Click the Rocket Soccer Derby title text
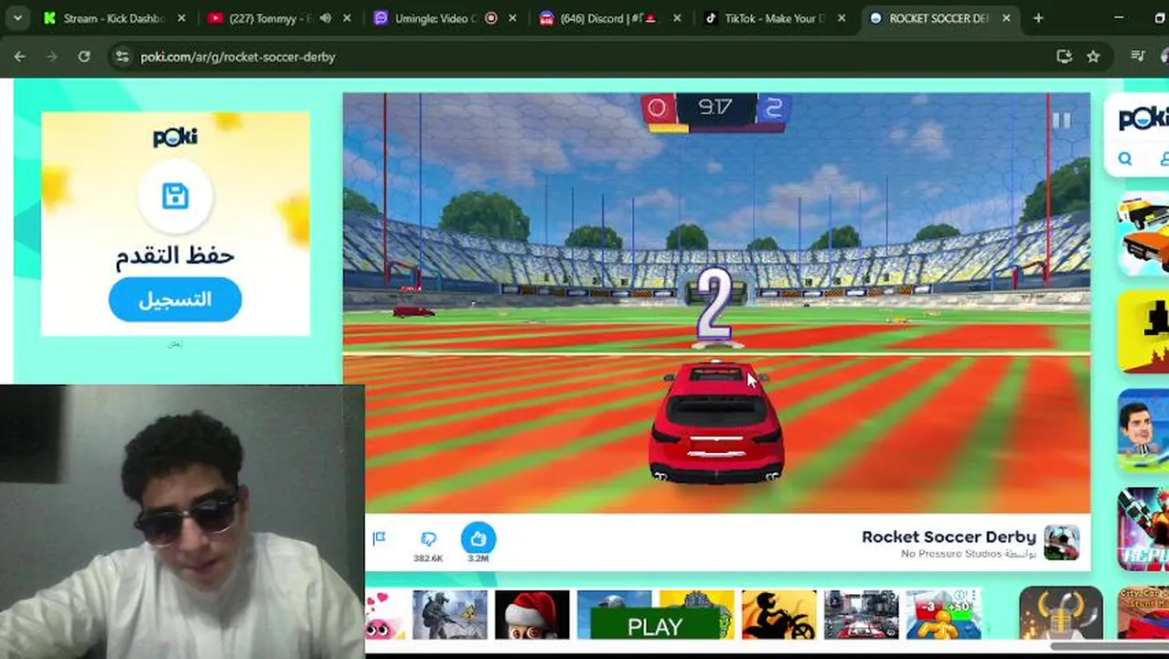 coord(949,537)
